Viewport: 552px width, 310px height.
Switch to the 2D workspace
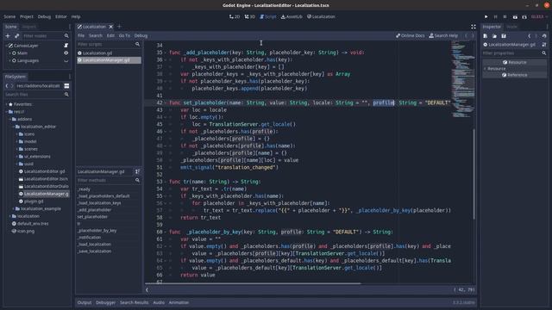coord(235,16)
